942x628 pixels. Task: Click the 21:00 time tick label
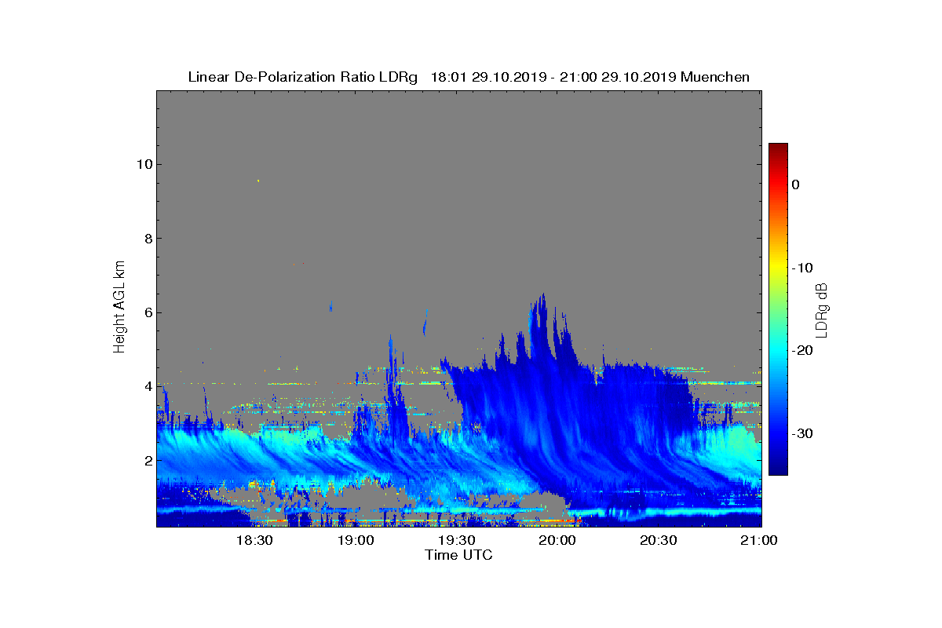[x=759, y=541]
